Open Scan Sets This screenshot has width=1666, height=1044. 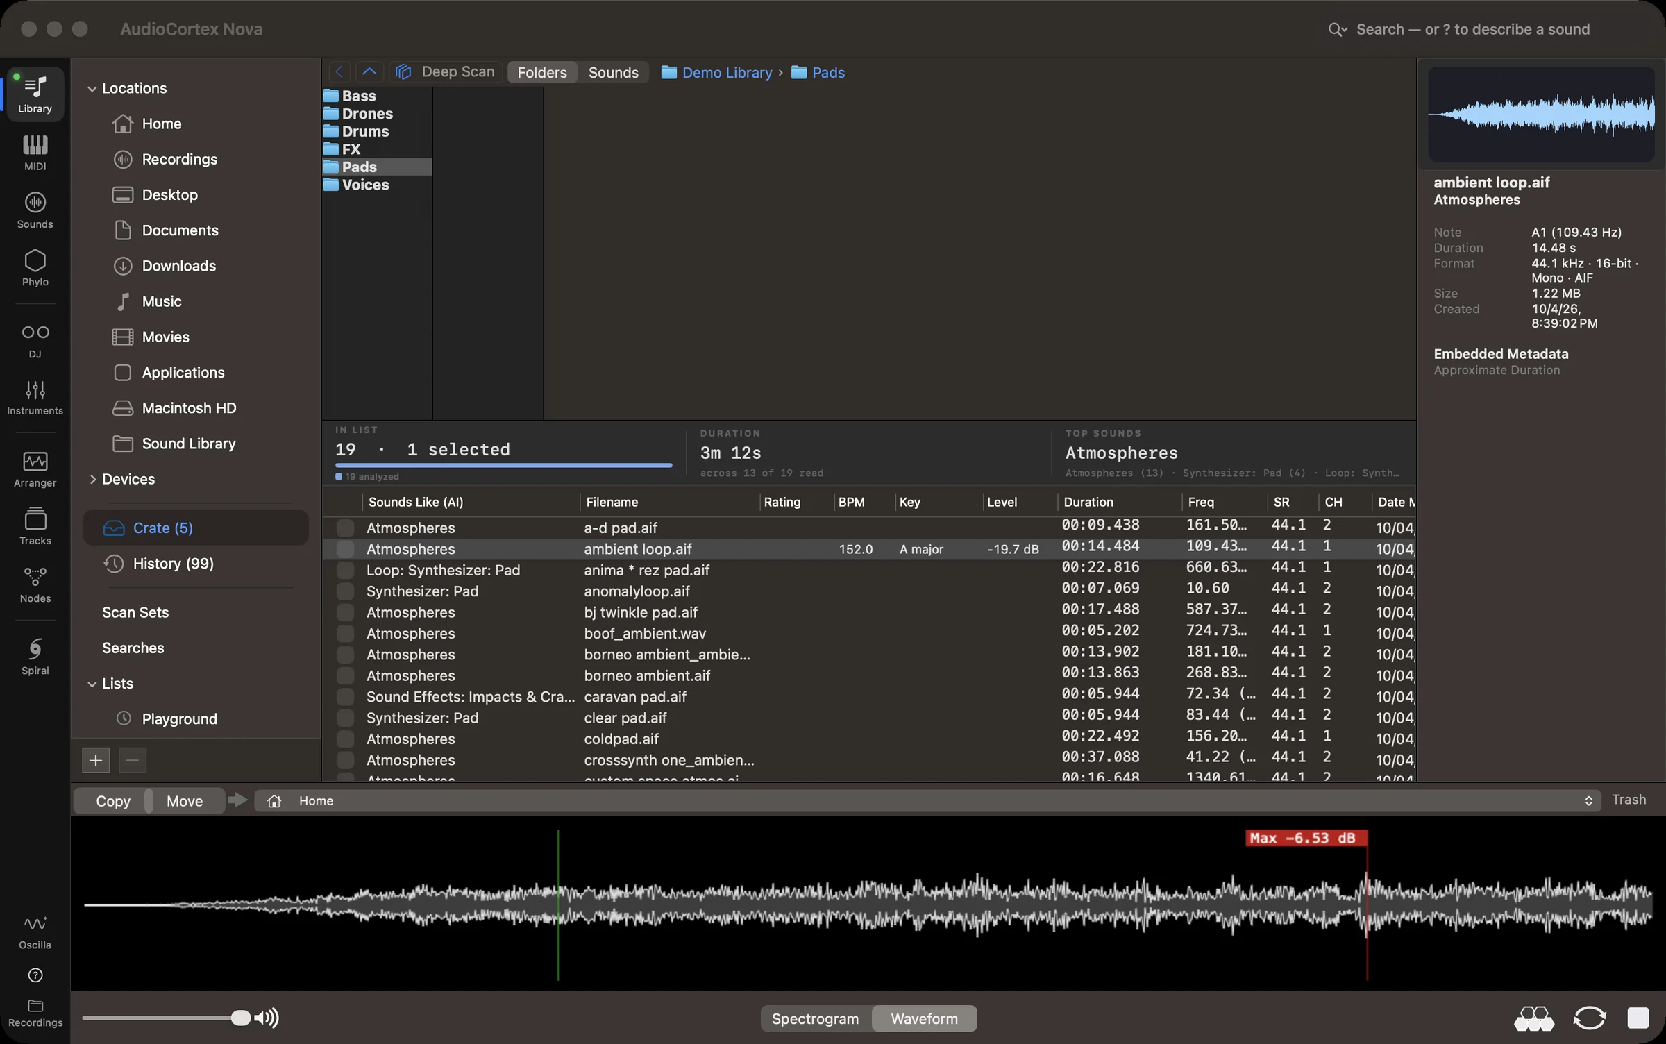pyautogui.click(x=135, y=612)
